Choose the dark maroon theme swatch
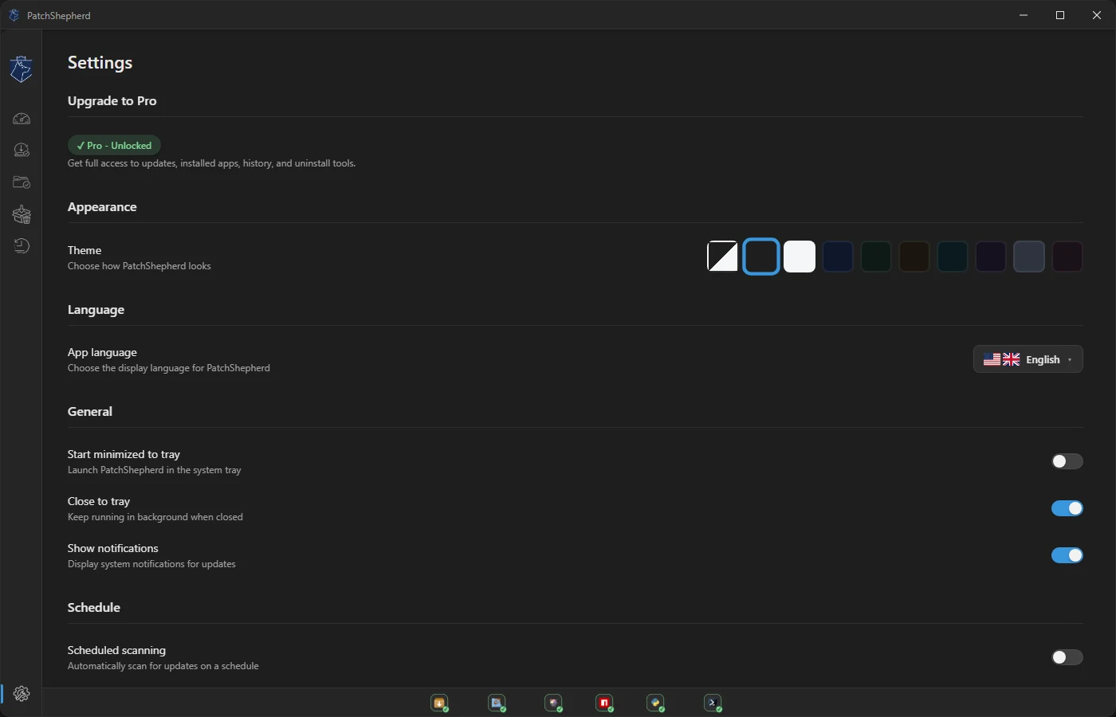 [1067, 257]
